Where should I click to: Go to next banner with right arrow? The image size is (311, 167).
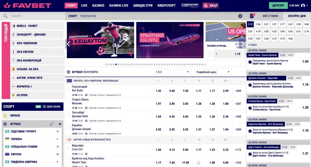click(242, 44)
